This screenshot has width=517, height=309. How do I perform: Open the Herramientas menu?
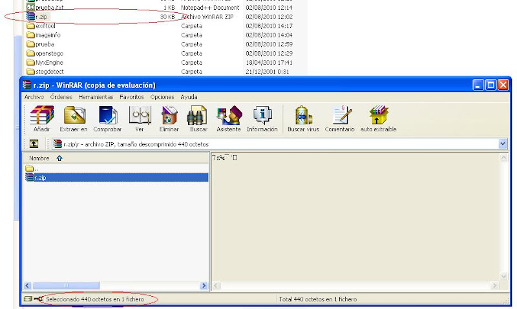(x=96, y=97)
